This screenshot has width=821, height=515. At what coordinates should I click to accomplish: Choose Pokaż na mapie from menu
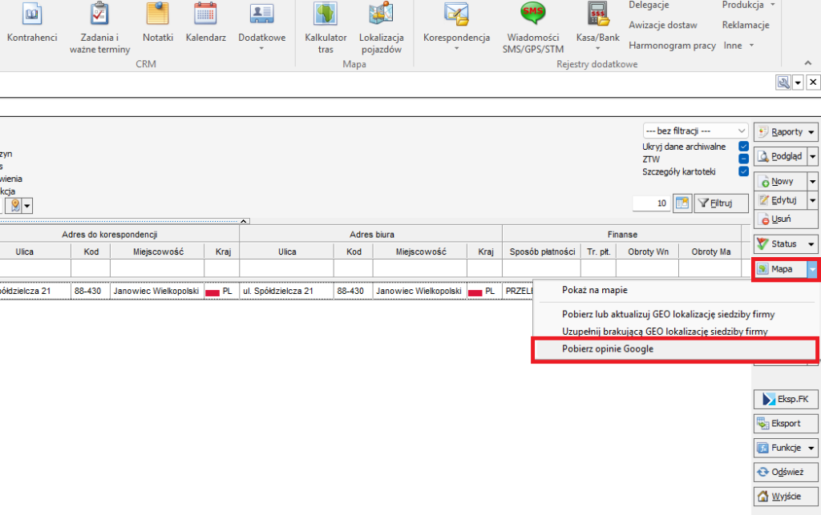pyautogui.click(x=594, y=290)
